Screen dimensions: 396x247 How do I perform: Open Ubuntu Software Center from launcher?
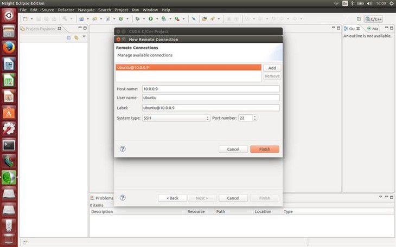point(9,113)
